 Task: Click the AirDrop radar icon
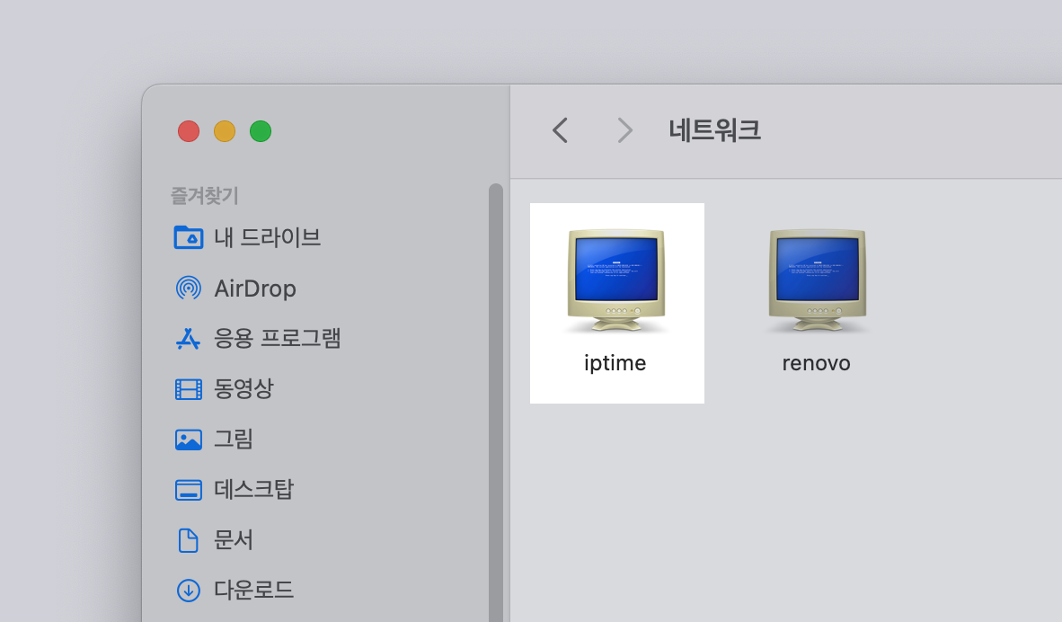coord(189,288)
